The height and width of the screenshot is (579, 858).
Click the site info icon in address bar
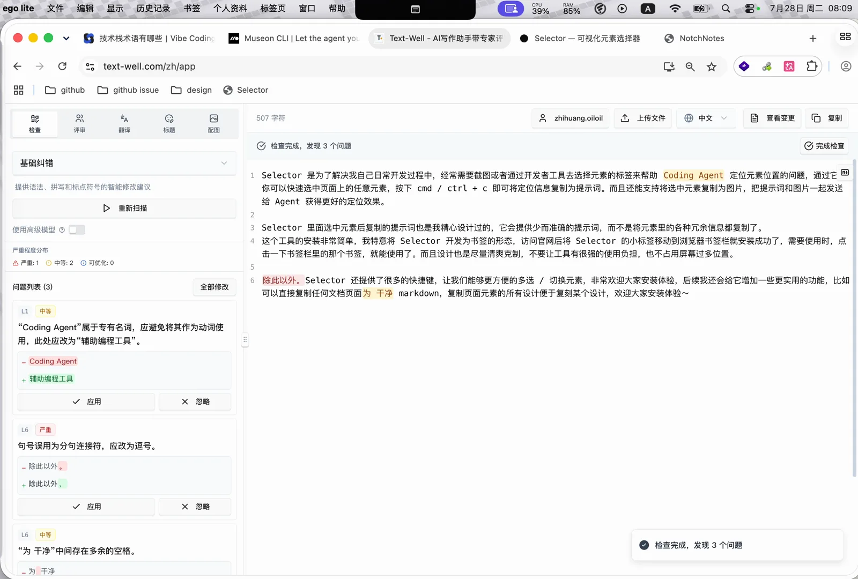click(x=90, y=66)
